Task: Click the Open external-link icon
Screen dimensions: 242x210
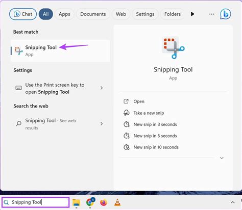Action: [126, 101]
